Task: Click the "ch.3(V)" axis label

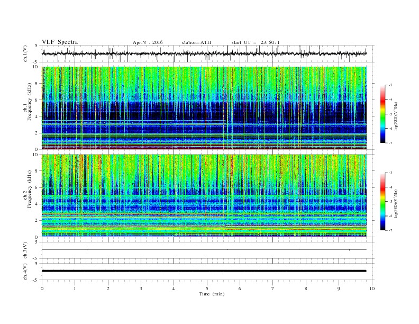Action: point(25,250)
